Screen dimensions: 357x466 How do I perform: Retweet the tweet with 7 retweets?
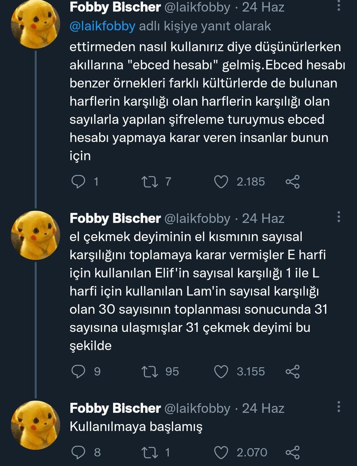150,182
